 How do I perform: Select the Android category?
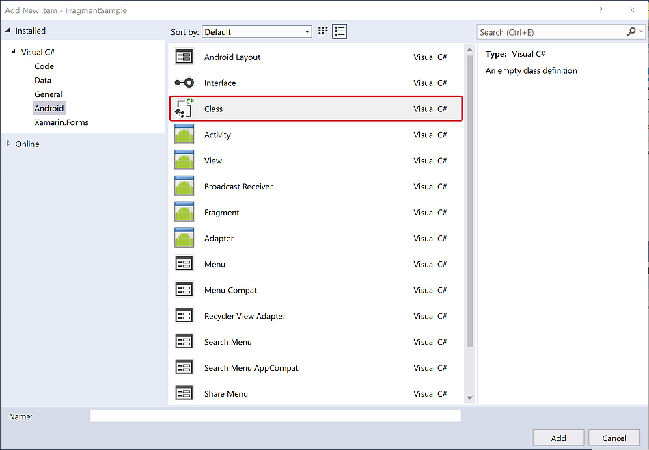(49, 108)
